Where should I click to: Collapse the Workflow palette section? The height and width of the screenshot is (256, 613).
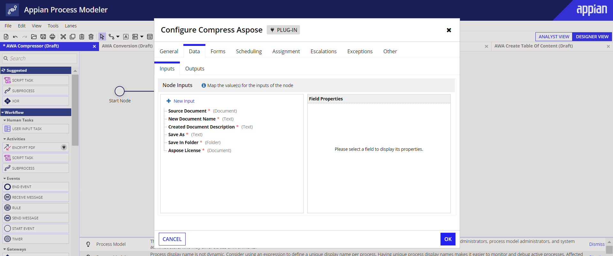click(3, 113)
